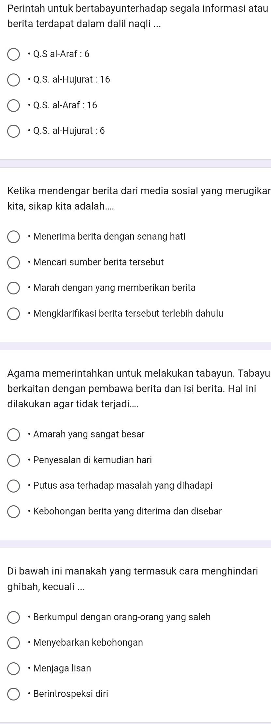Choose Amarah yang sangat besar option
This screenshot has height=724, width=271.
[13, 435]
